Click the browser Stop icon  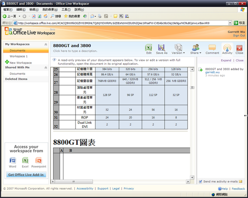(34, 16)
